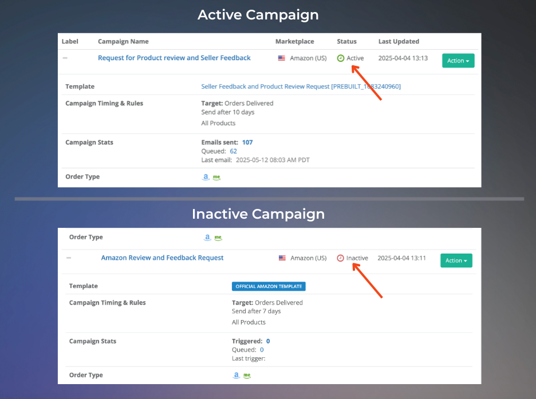
Task: Collapse the Request for Product review campaign row
Action: pos(65,58)
